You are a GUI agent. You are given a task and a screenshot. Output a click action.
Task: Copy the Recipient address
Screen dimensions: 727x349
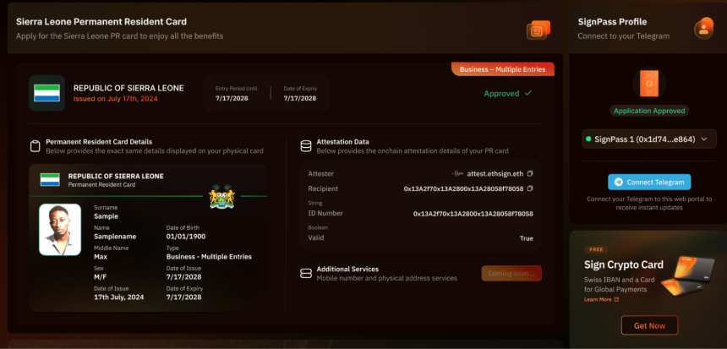point(530,188)
